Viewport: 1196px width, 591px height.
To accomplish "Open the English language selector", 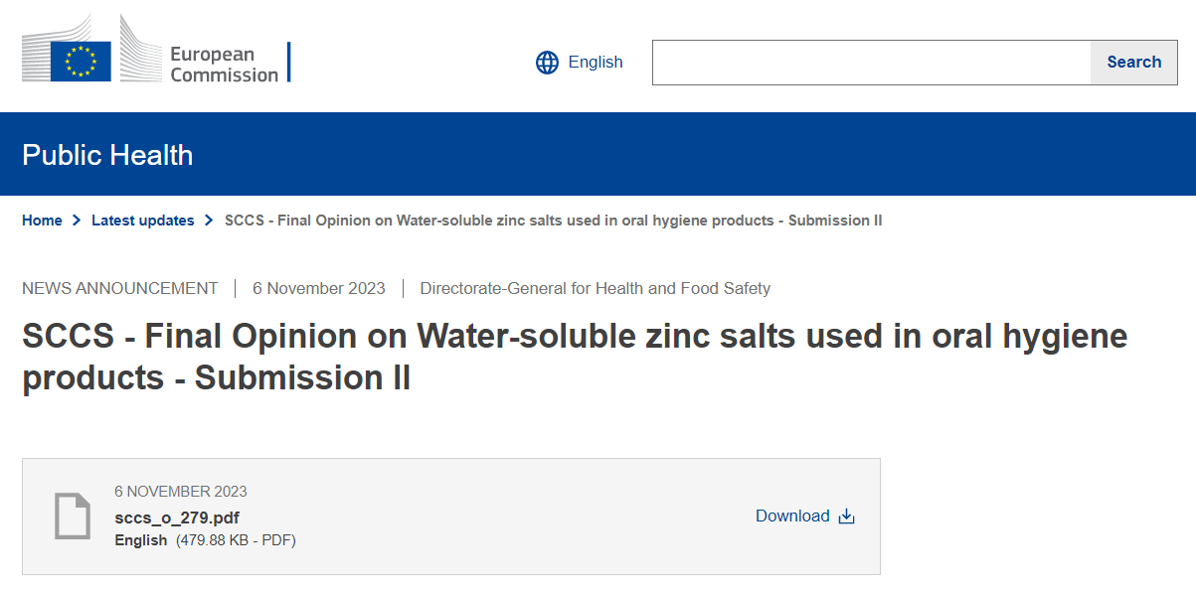I will (595, 63).
